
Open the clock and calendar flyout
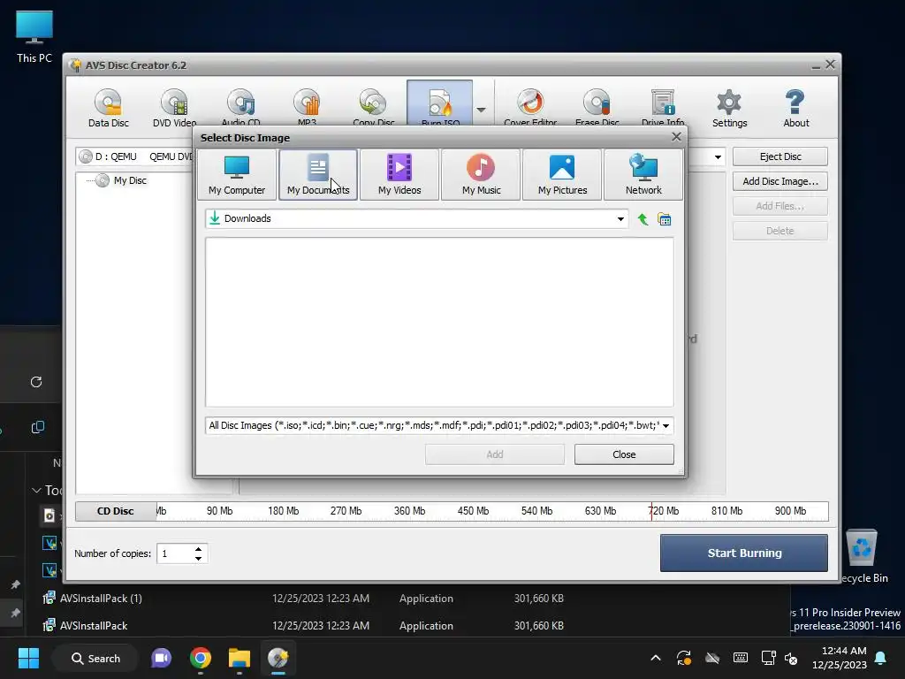point(840,658)
